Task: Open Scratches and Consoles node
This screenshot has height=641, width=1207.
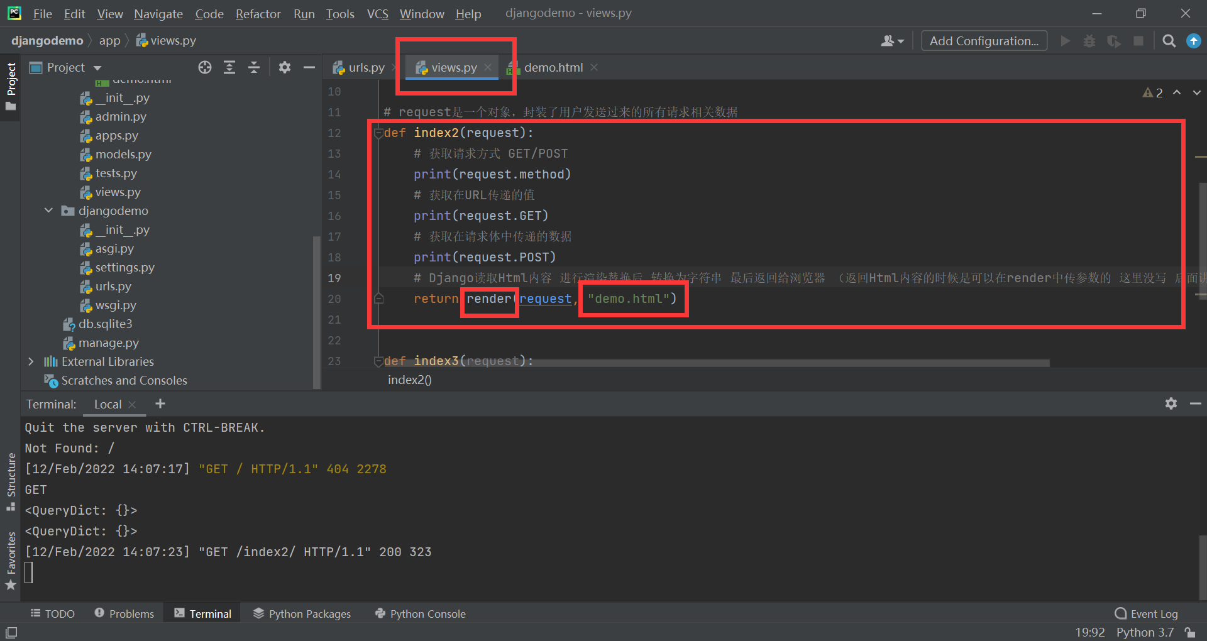Action: click(124, 380)
